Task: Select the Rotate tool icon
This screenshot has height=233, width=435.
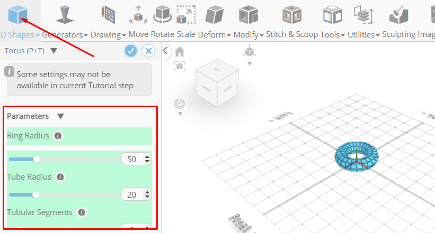Action: coord(163,15)
